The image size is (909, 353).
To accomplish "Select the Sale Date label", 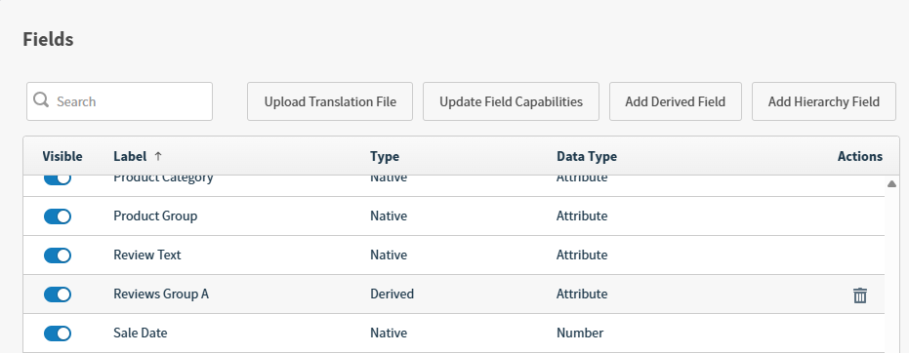I will (x=141, y=333).
